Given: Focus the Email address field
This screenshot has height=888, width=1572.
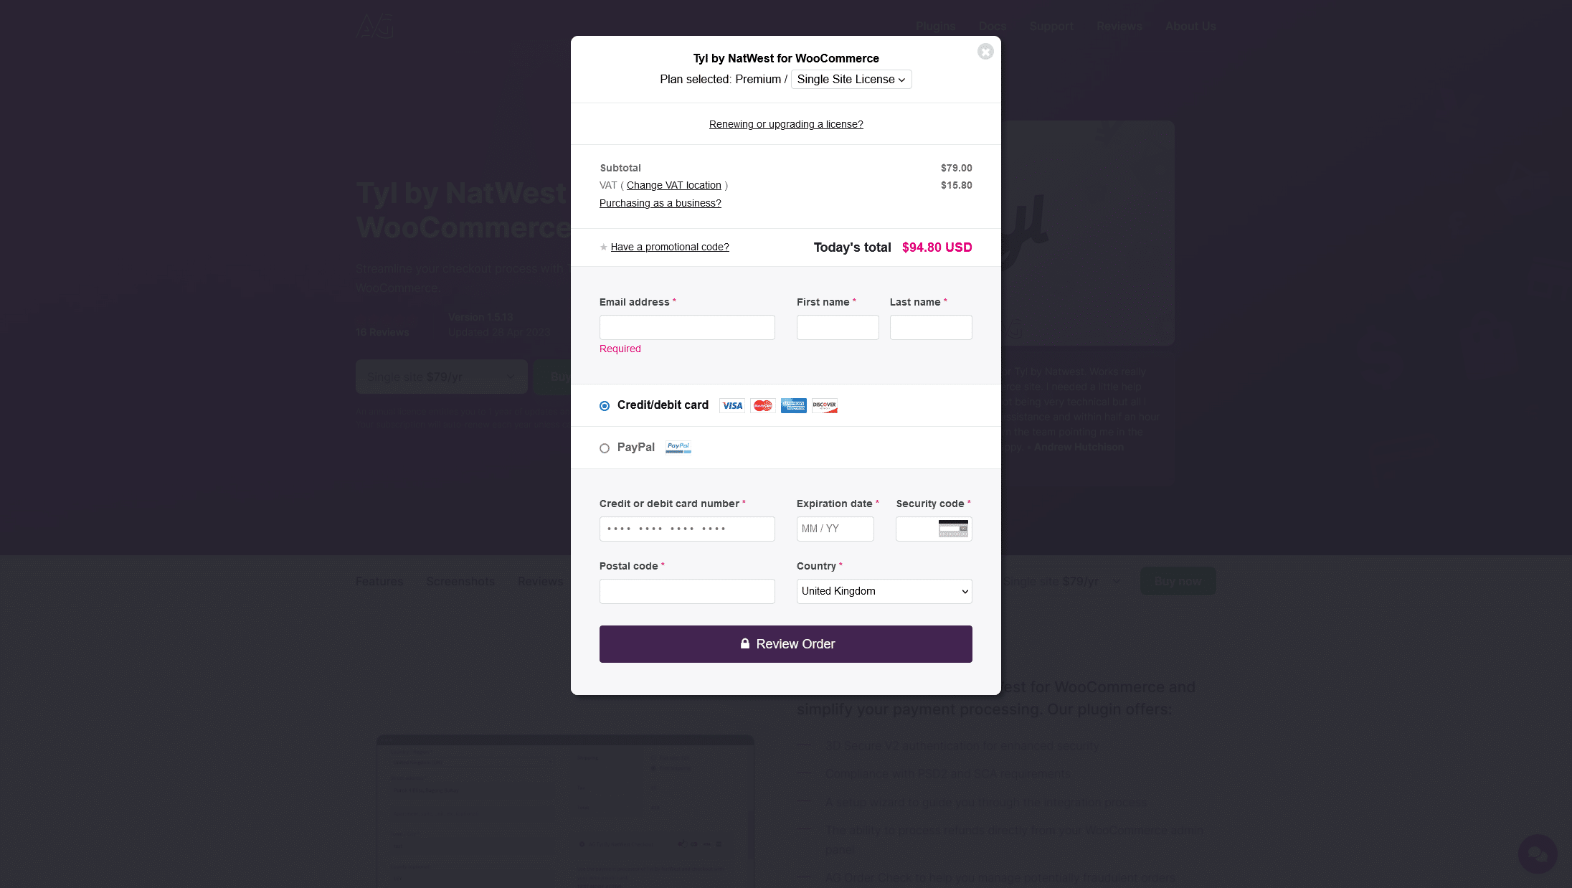Looking at the screenshot, I should (x=687, y=327).
